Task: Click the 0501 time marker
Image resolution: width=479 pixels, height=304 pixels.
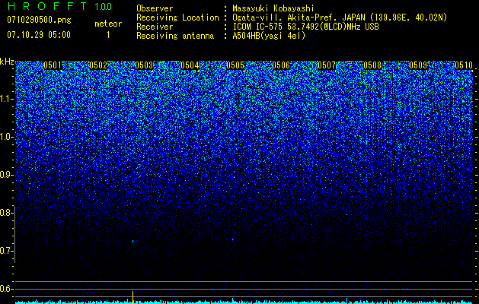Action: click(53, 65)
